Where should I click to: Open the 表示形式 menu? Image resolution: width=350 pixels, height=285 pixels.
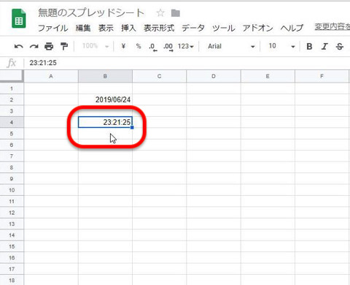[x=159, y=28]
